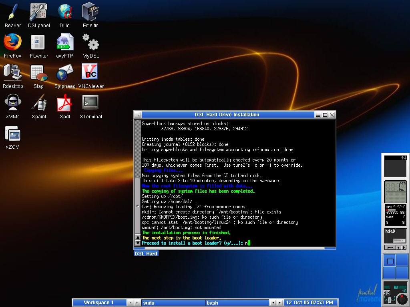410x307 pixels.
Task: Maximize the DSL Hard Drive Installation window
Action: coord(325,115)
